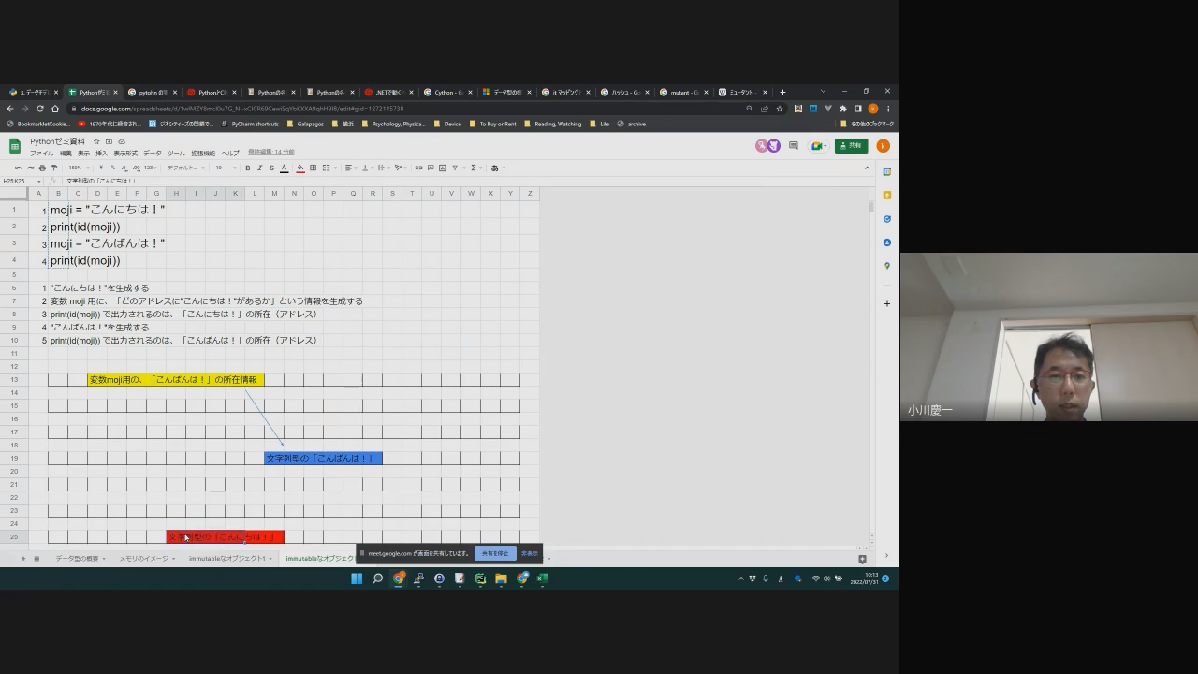Open the データ menu
1198x674 pixels.
(x=152, y=154)
